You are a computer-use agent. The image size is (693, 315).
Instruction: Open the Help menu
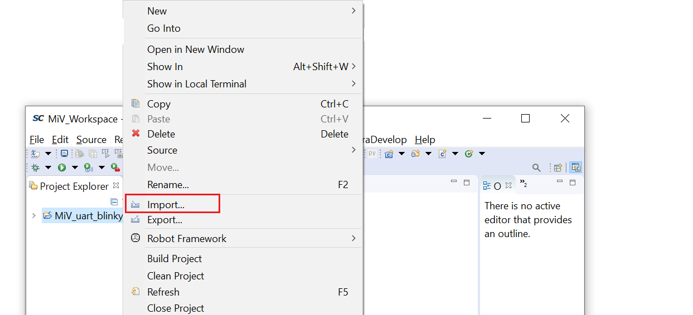point(425,140)
